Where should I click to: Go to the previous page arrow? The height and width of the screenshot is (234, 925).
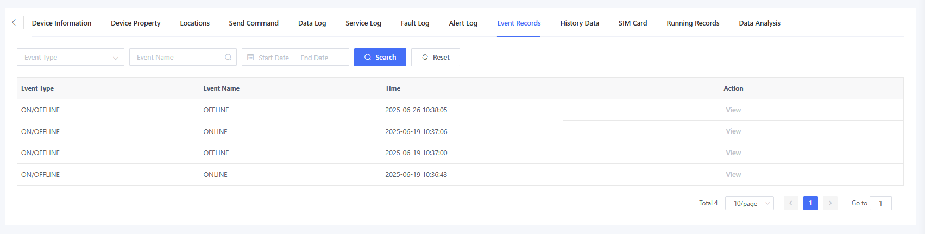click(791, 203)
